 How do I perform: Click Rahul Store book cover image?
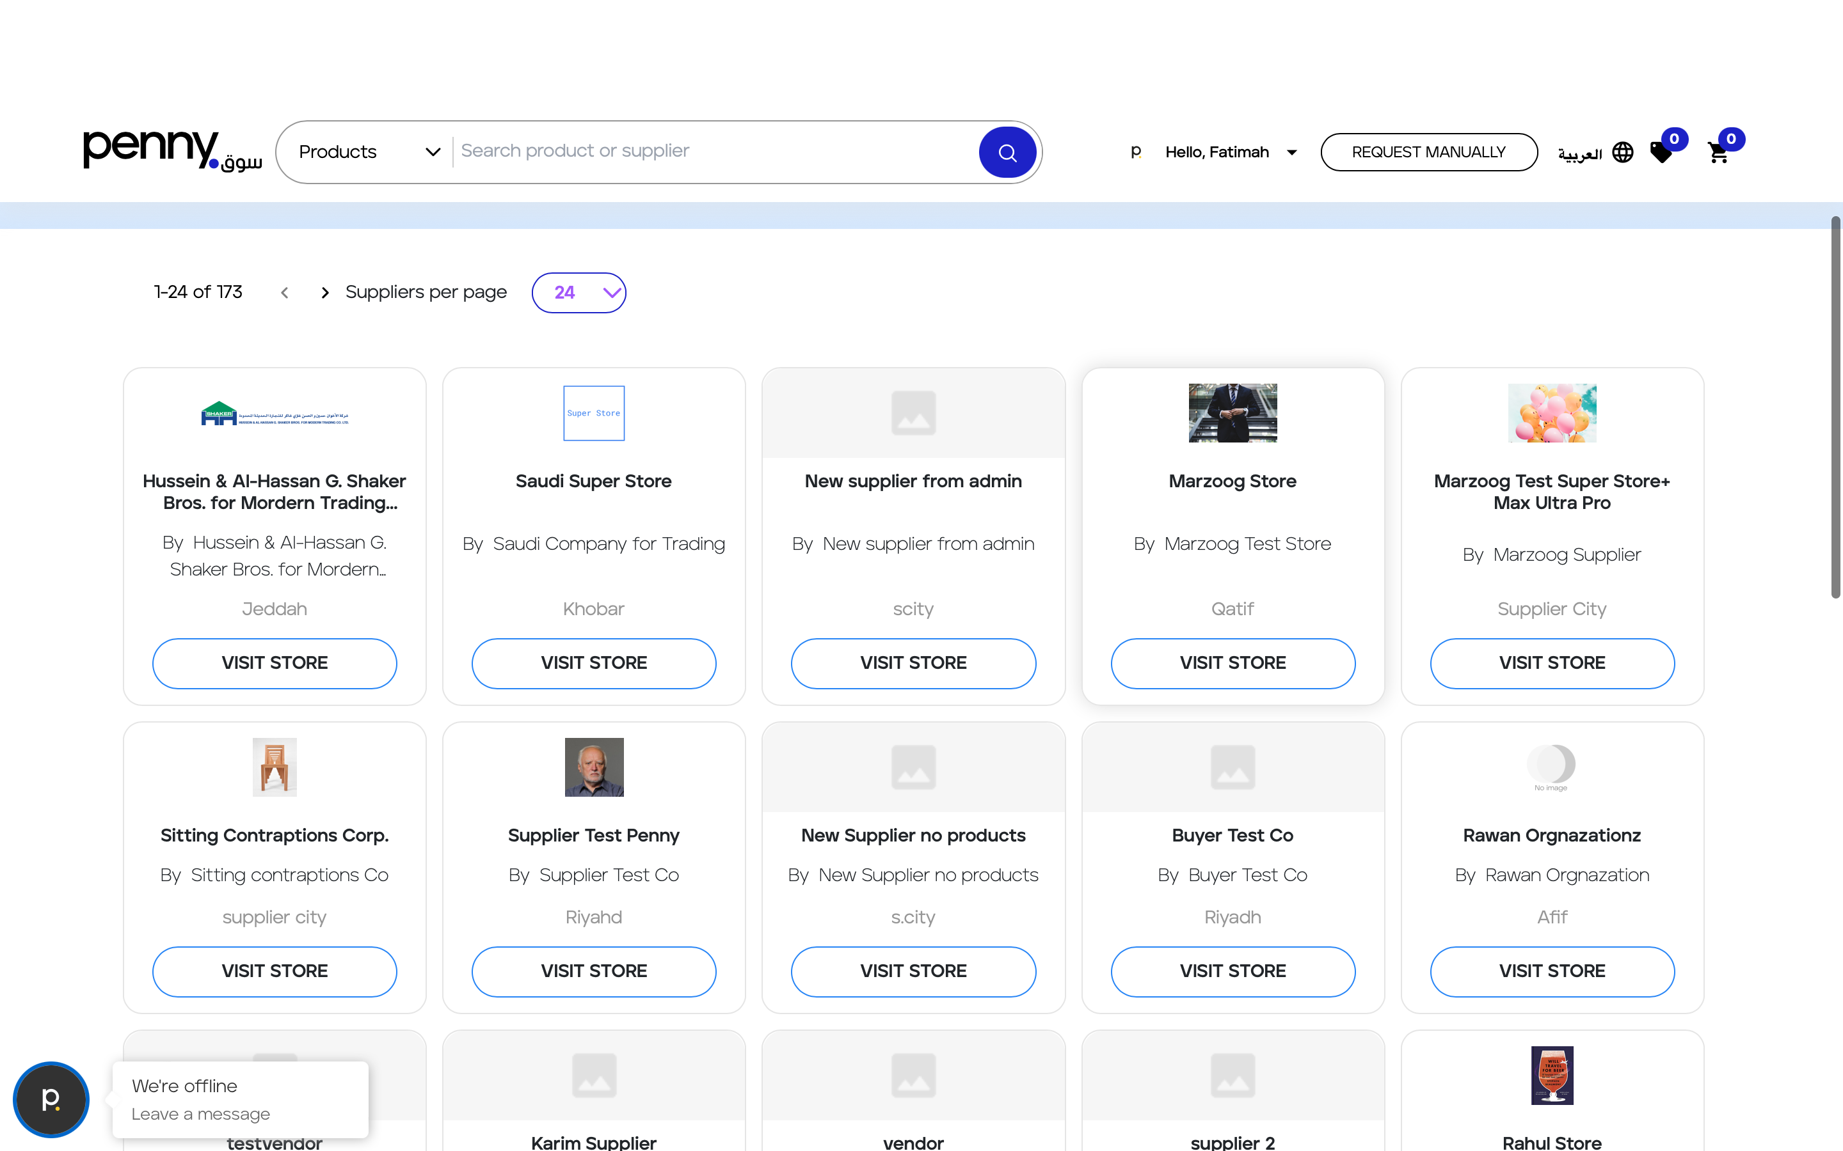1552,1075
